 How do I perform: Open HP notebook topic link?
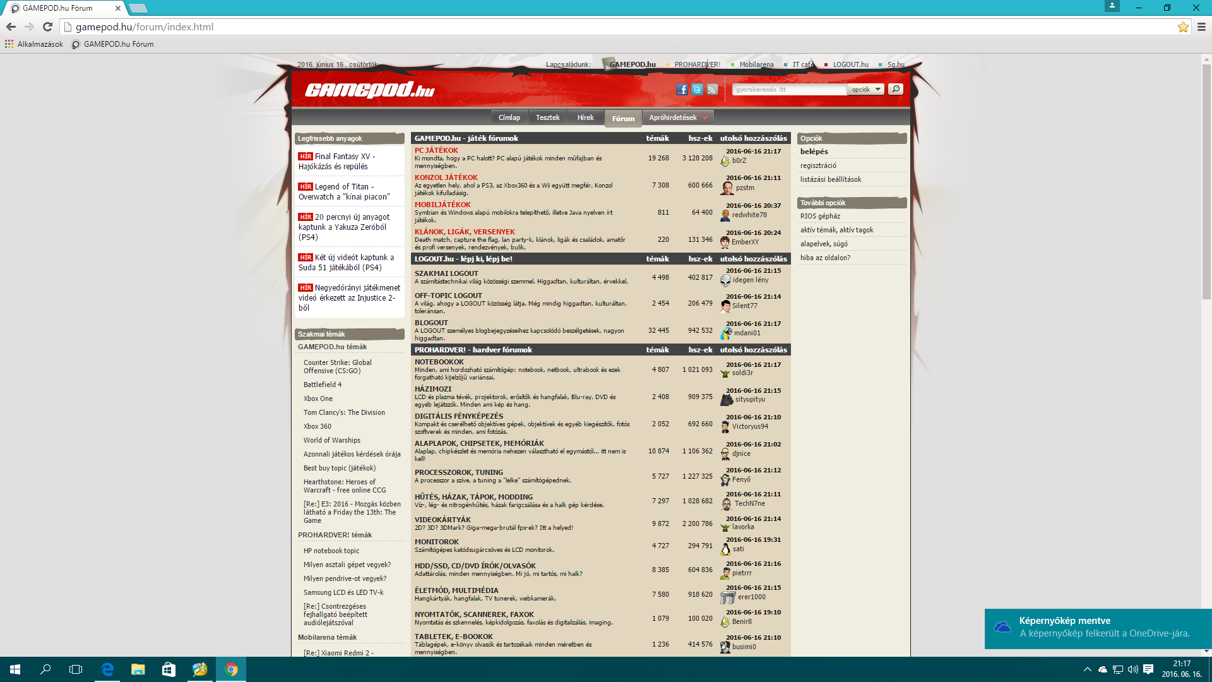pos(331,551)
